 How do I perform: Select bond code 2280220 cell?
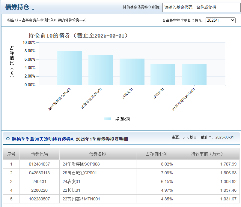39,190
